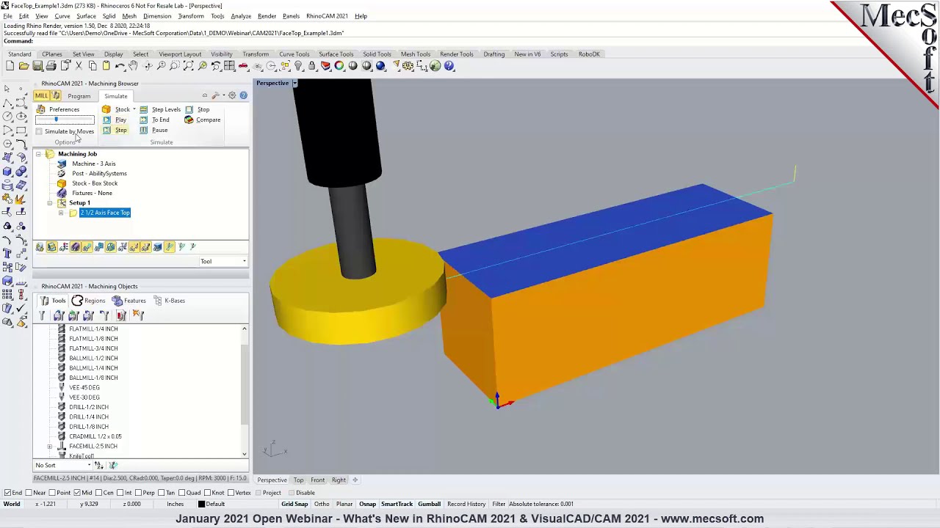Open the RhinoCAM 2021 menu
Image resolution: width=940 pixels, height=528 pixels.
(x=327, y=16)
